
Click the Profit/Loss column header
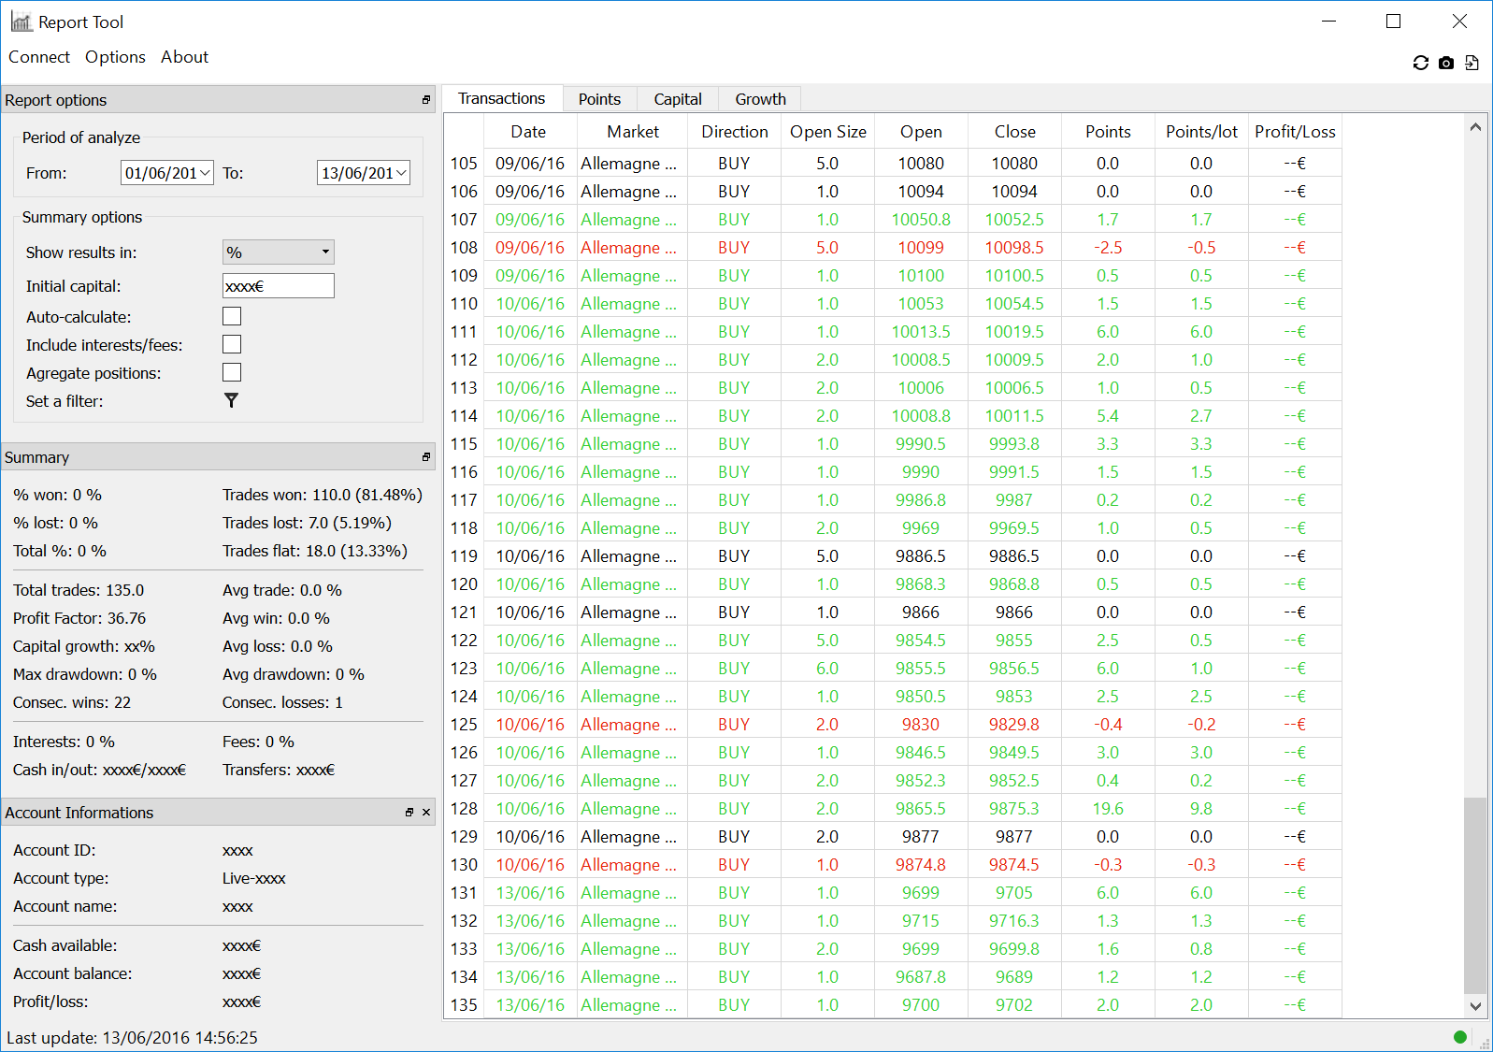tap(1295, 132)
